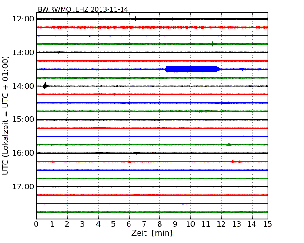Click the plot title BW.RWMO..EHZ 2013-11-14
The width and height of the screenshot is (304, 243).
tap(83, 9)
